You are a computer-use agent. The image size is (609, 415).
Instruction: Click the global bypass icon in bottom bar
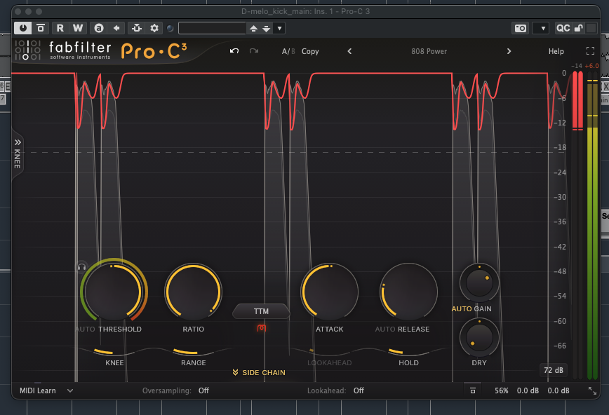[x=473, y=390]
